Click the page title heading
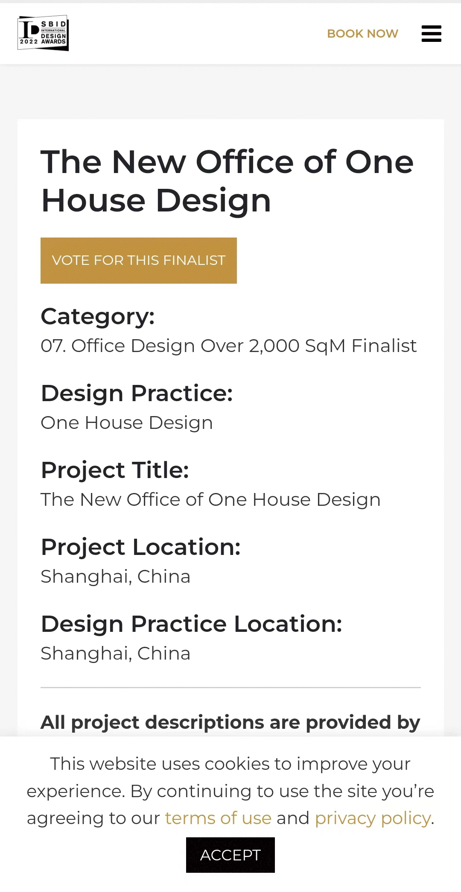Image resolution: width=461 pixels, height=892 pixels. [227, 180]
